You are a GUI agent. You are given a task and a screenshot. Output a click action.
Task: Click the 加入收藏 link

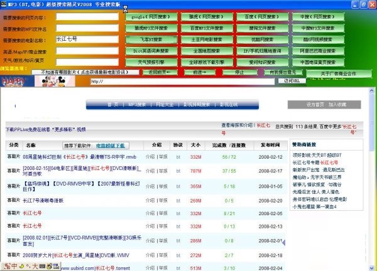tap(337, 105)
